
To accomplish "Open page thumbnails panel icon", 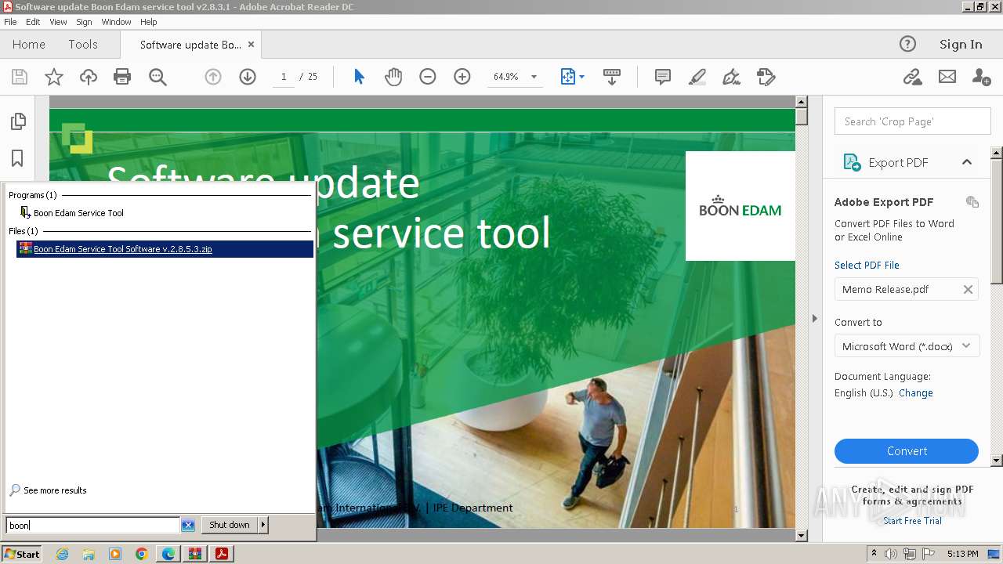I will [x=18, y=121].
